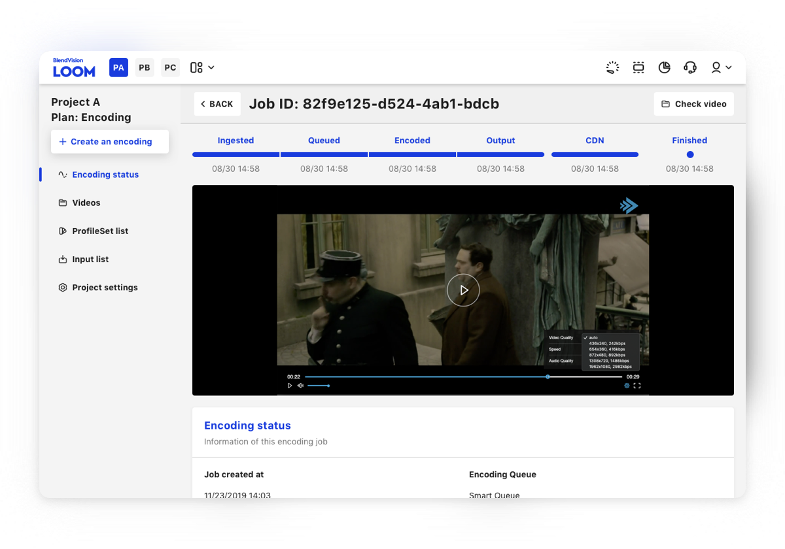Open the pie chart analytics icon
This screenshot has height=549, width=785.
(x=664, y=67)
